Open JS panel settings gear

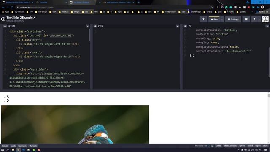pyautogui.click(x=185, y=26)
